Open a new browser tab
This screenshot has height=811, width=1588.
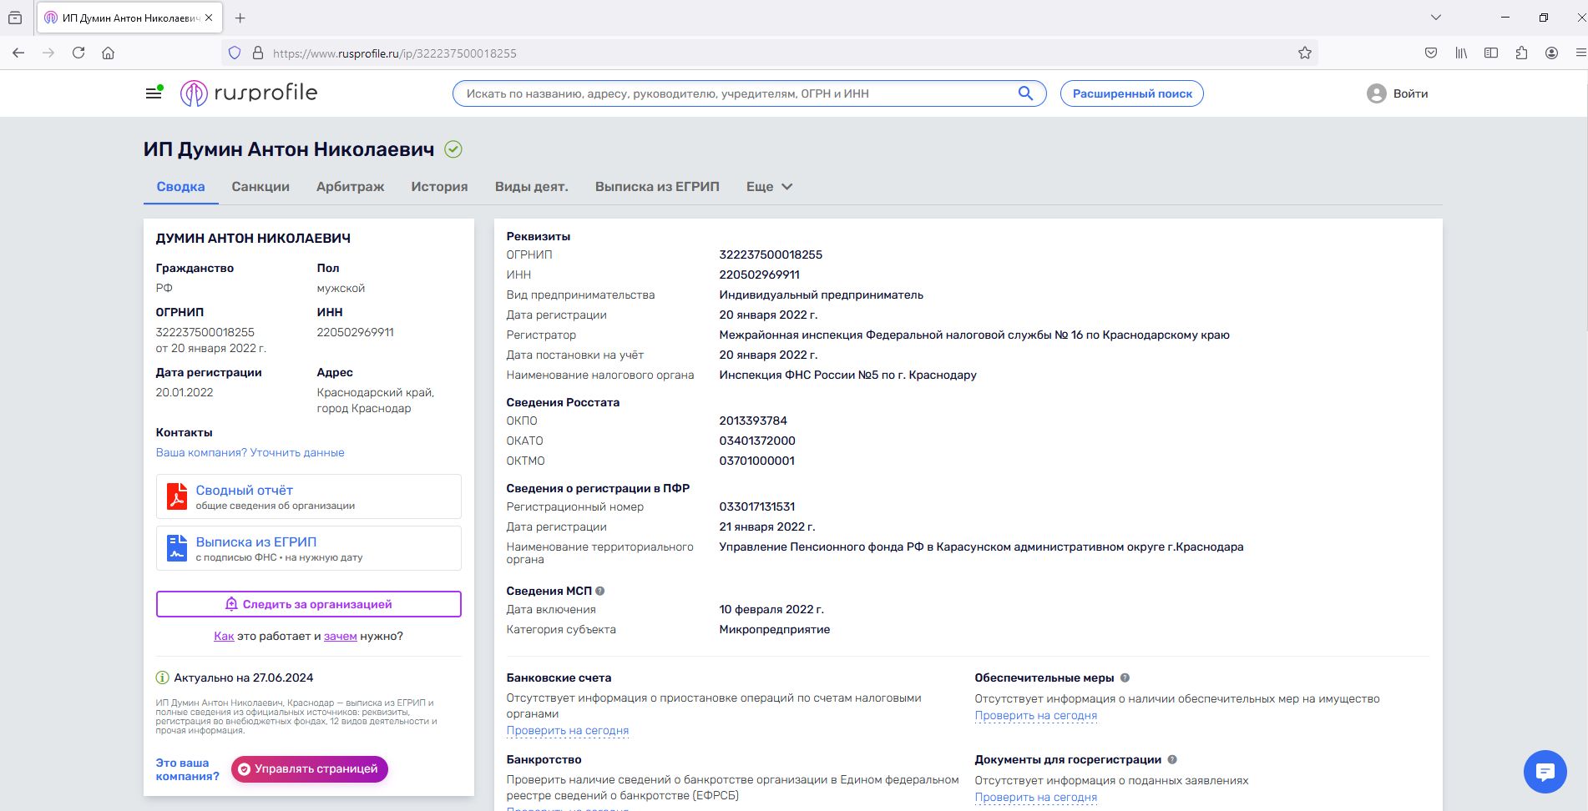240,18
